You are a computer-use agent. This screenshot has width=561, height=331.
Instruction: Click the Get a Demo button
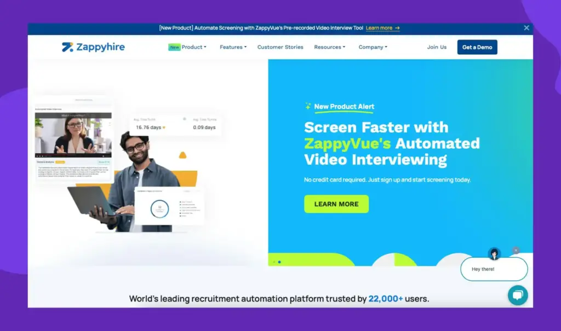click(x=477, y=47)
